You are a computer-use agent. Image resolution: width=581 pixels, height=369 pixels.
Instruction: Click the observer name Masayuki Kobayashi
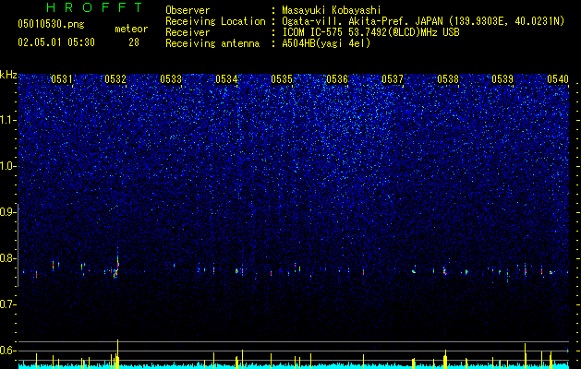331,10
